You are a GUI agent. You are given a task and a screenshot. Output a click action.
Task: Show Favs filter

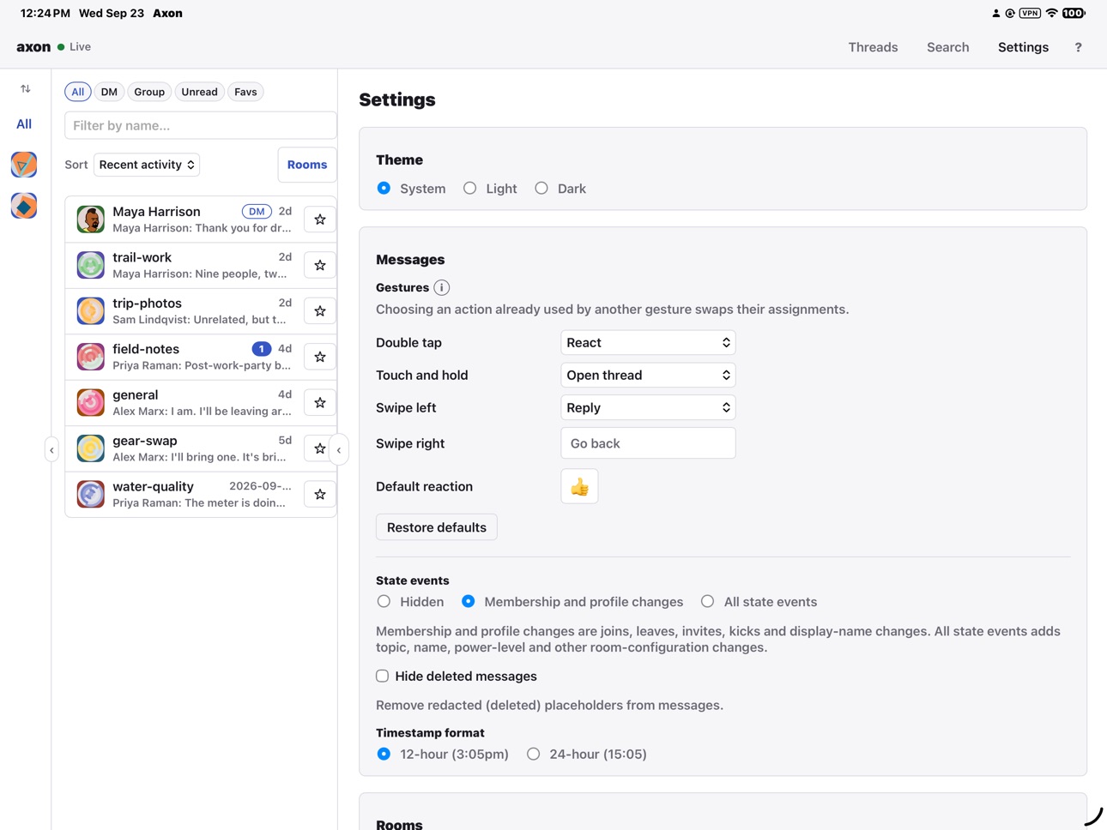(x=245, y=92)
